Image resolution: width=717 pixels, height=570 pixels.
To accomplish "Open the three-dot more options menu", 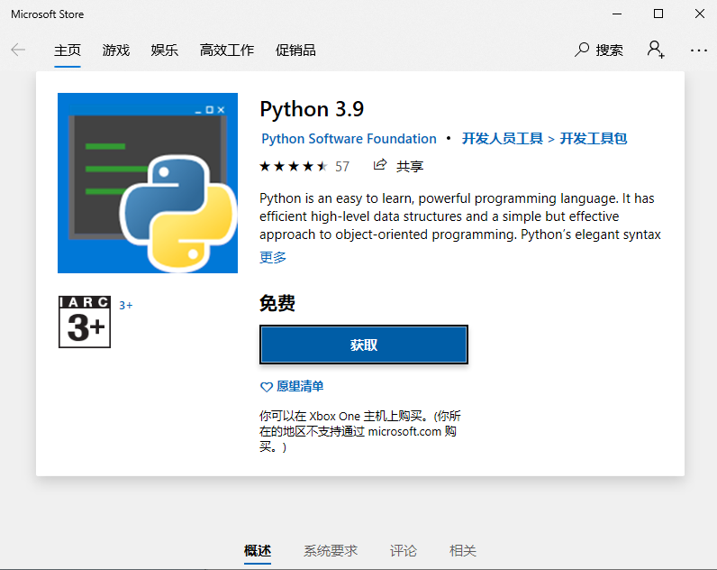I will pos(699,51).
